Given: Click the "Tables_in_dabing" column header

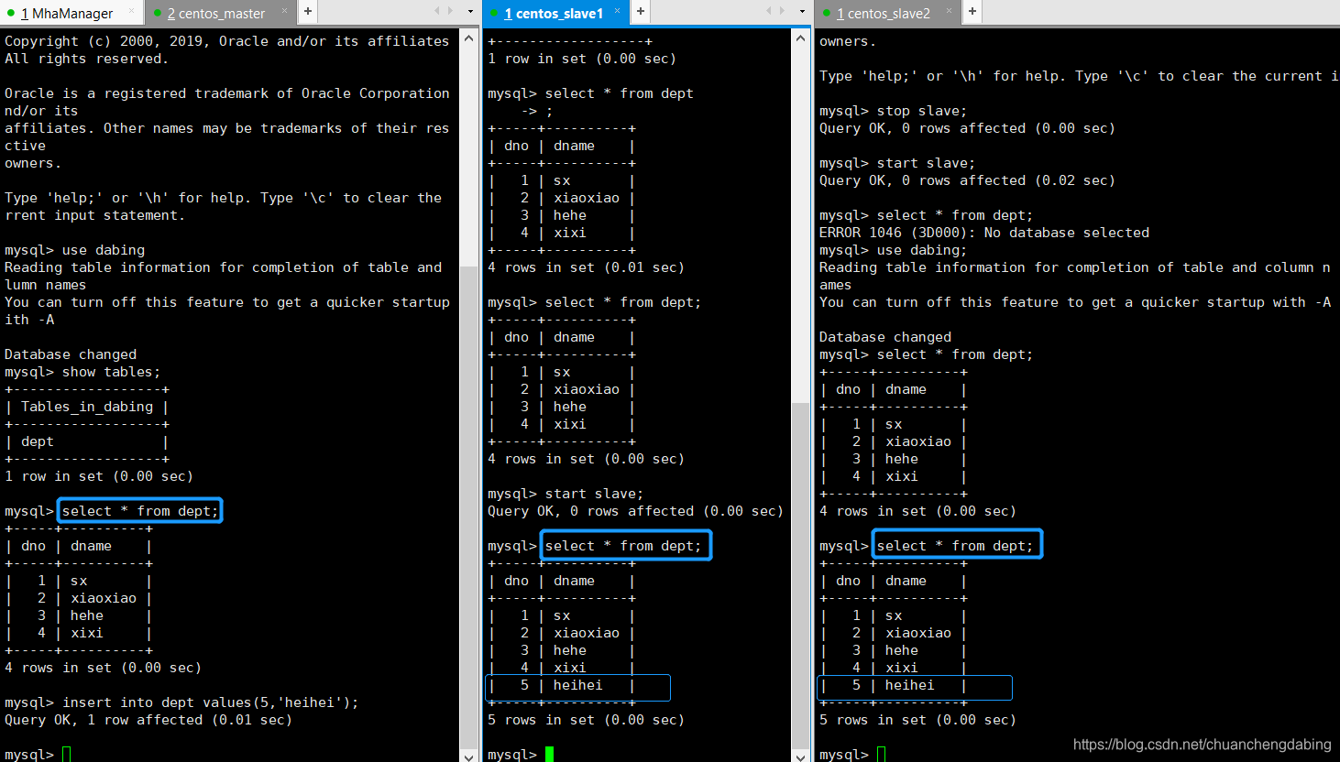Looking at the screenshot, I should (87, 407).
